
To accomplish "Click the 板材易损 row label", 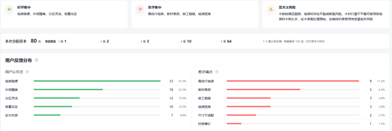I will (x=204, y=90).
